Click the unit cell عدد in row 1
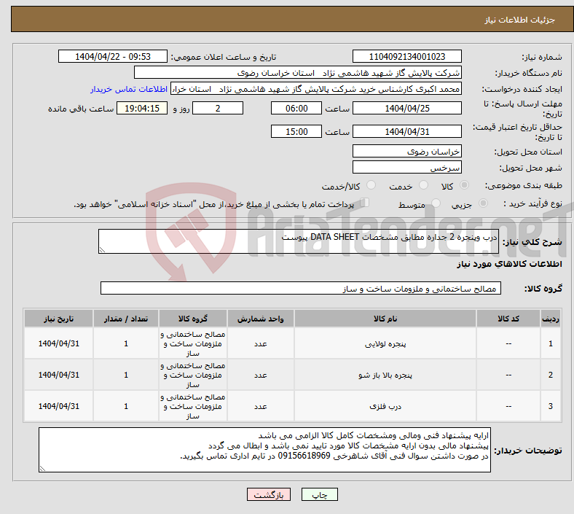Image resolution: width=574 pixels, height=514 pixels. tap(260, 343)
